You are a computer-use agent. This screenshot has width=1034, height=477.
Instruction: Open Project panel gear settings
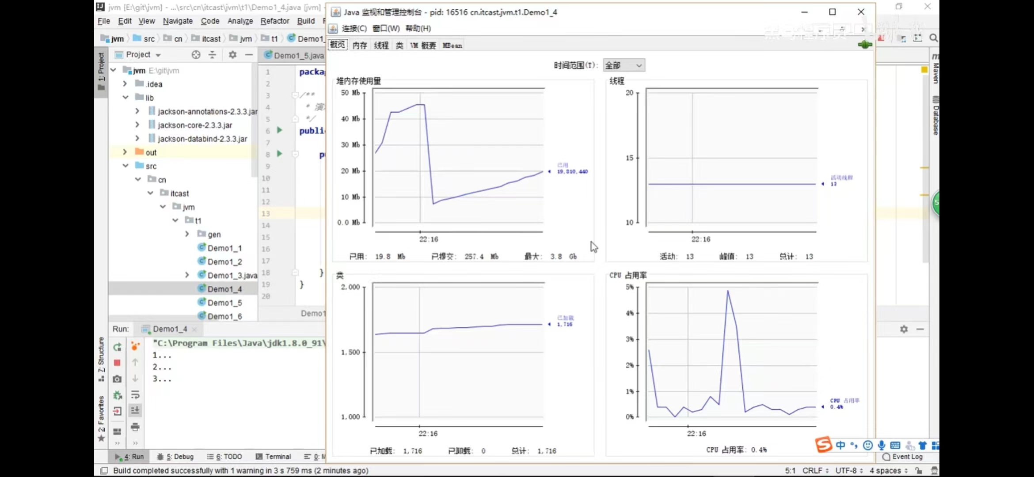coord(232,55)
